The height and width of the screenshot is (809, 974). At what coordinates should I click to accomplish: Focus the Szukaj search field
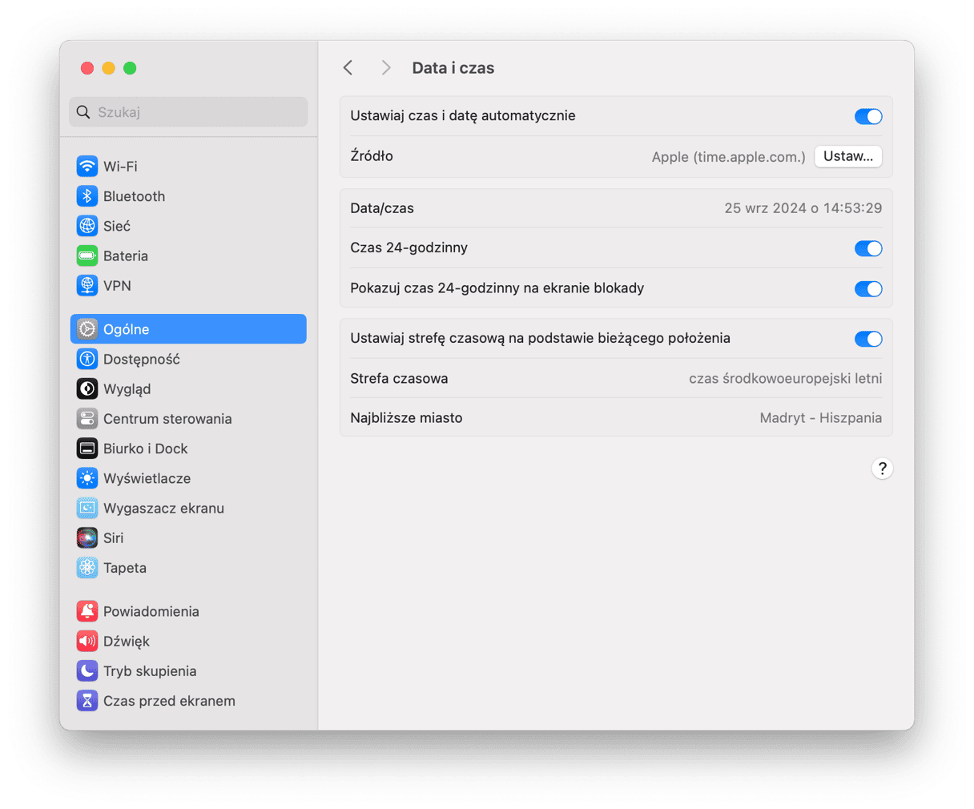(x=188, y=112)
